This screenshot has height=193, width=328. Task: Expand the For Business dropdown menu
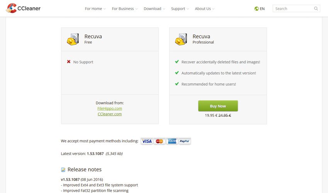tap(124, 8)
